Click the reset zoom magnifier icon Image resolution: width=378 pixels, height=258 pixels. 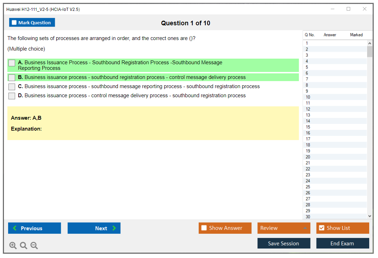(24, 246)
